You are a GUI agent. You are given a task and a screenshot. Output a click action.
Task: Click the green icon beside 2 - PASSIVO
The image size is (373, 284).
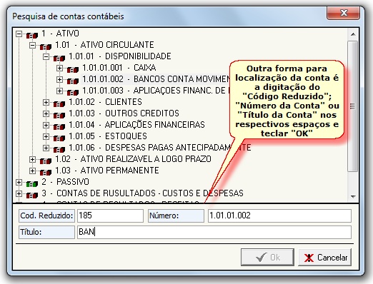click(32, 184)
